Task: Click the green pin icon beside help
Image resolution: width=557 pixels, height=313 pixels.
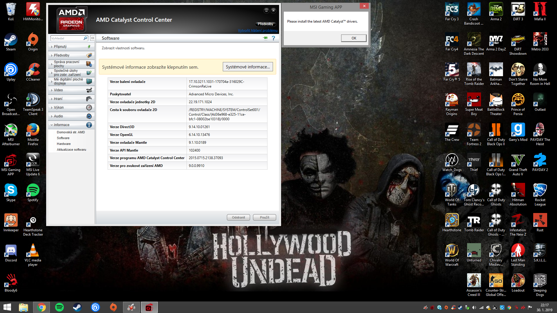Action: click(x=265, y=38)
